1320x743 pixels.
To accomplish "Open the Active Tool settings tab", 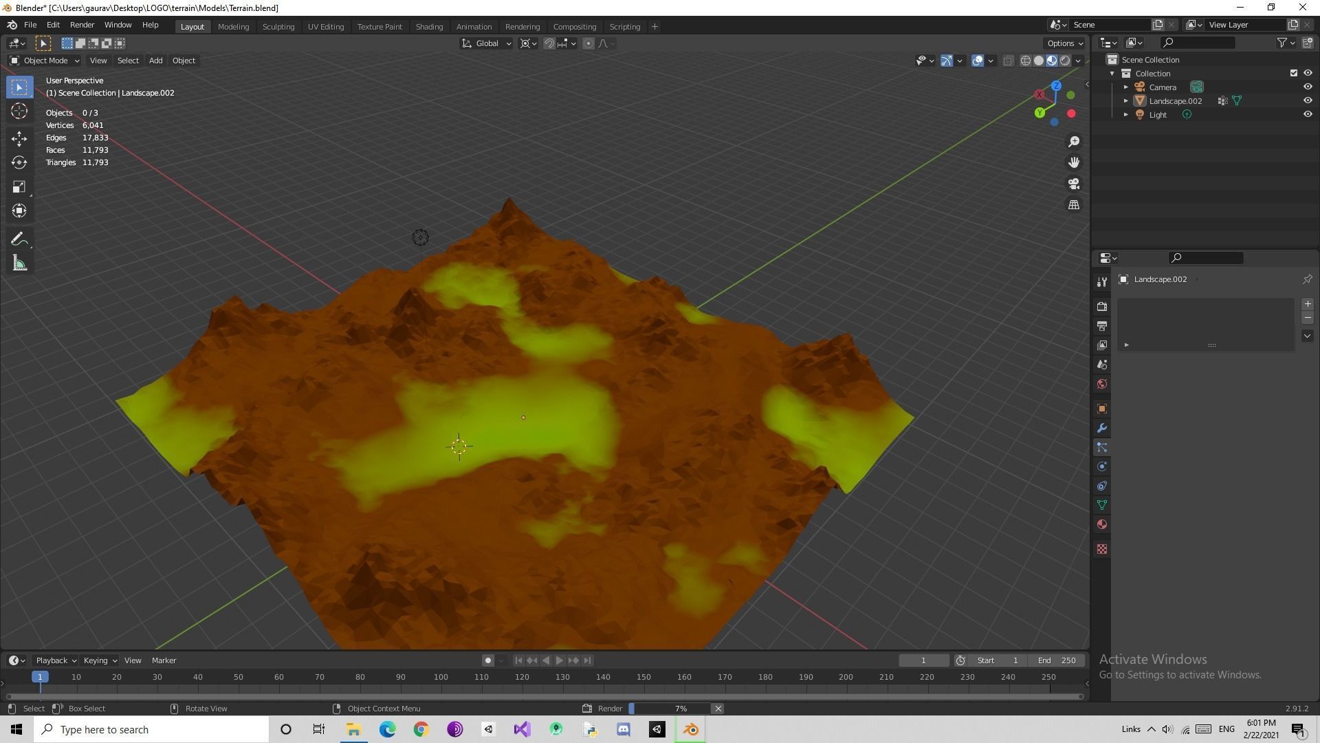I will pos(1102,281).
